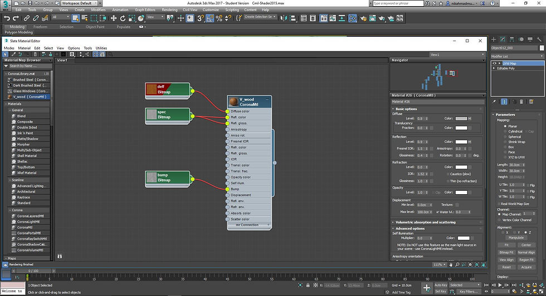Choose the Select Object tool
The image size is (546, 296).
point(75,18)
